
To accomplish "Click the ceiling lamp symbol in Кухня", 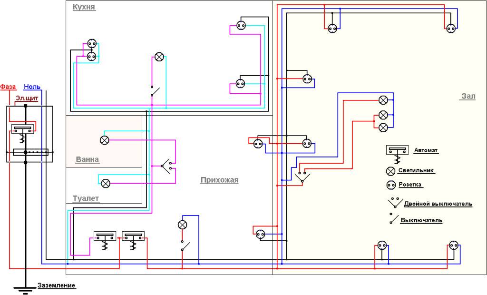I will coord(159,57).
